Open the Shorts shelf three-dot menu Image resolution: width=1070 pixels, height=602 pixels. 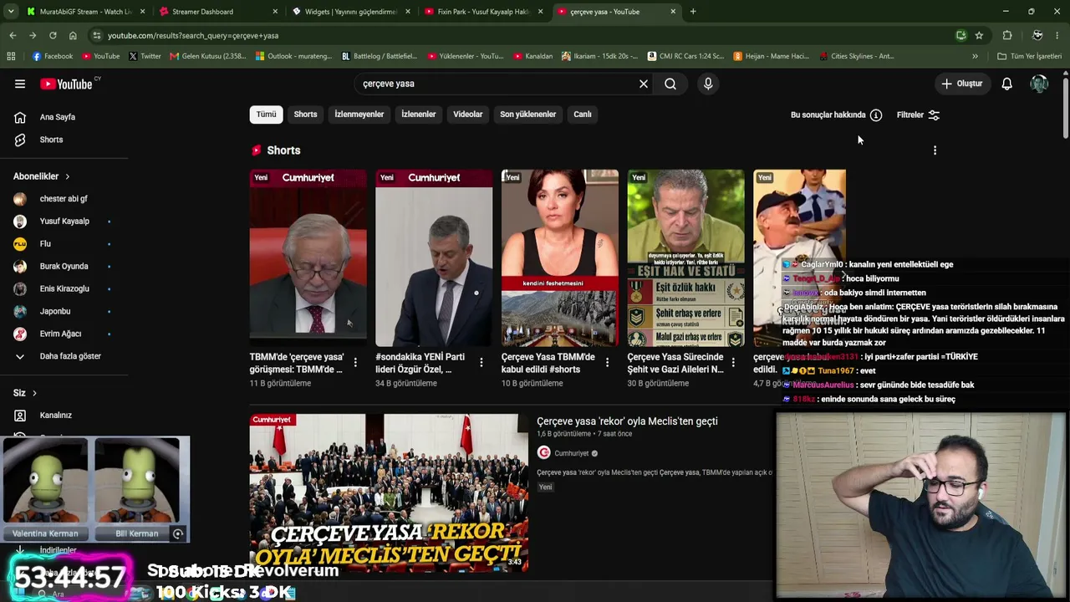pyautogui.click(x=935, y=150)
